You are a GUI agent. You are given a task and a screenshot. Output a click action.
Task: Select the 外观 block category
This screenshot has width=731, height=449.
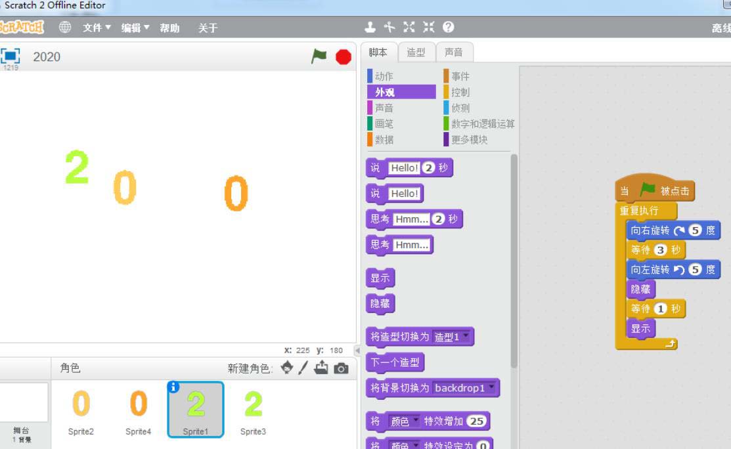pos(401,92)
